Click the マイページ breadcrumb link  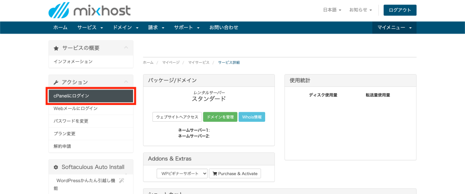pos(171,63)
